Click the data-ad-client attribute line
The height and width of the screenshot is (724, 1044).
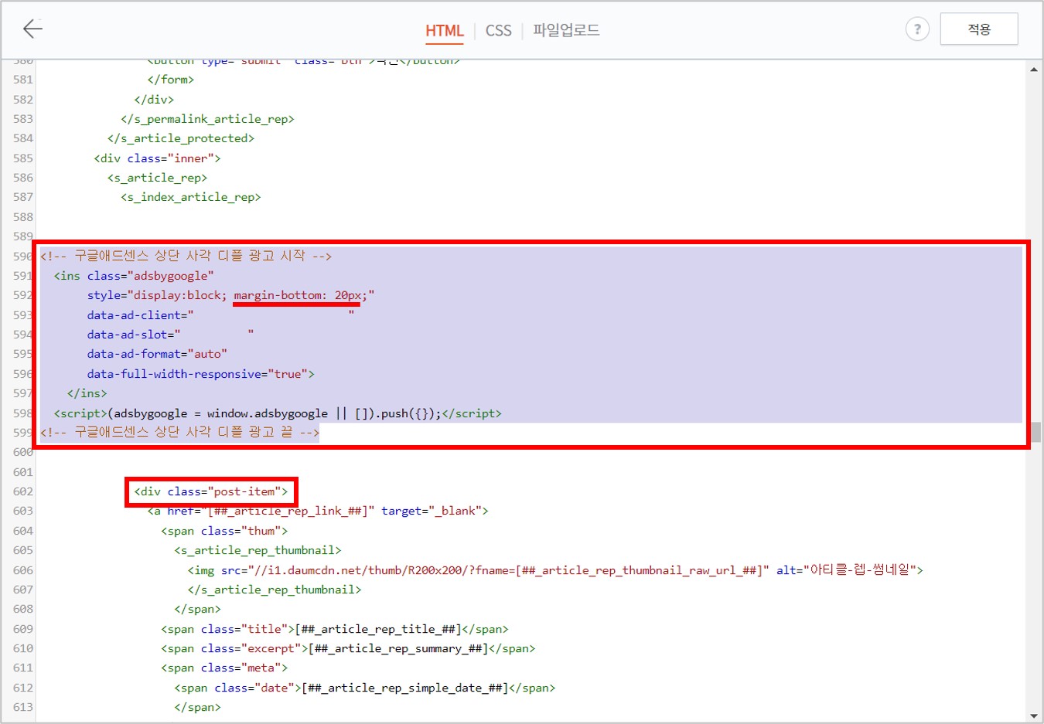pyautogui.click(x=221, y=315)
